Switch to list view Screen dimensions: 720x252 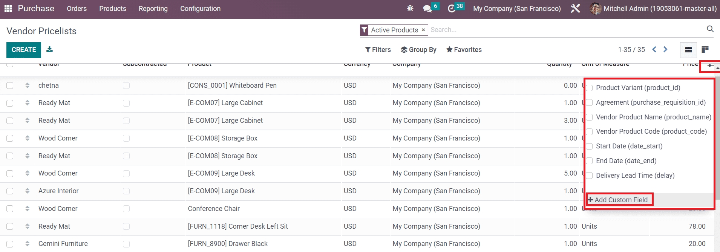tap(688, 50)
